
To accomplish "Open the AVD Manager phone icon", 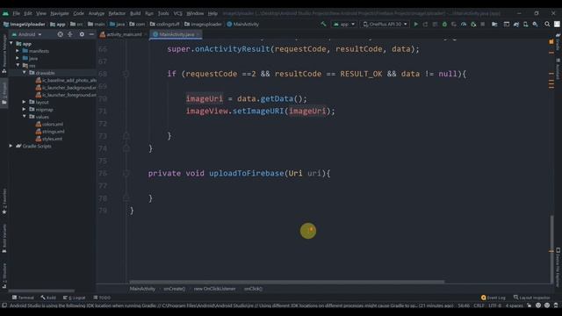I will (525, 24).
